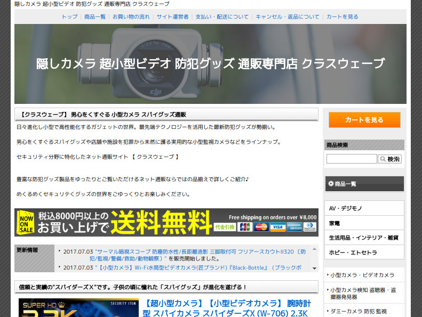Image resolution: width=422 pixels, height=317 pixels.
Task: Click the magnifier icon in the search button
Action: tap(383, 159)
